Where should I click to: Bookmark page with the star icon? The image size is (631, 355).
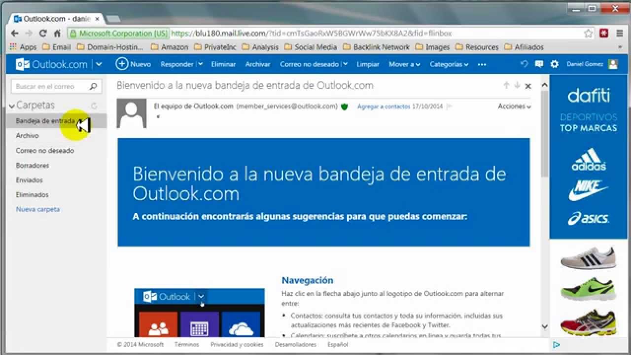pos(588,34)
